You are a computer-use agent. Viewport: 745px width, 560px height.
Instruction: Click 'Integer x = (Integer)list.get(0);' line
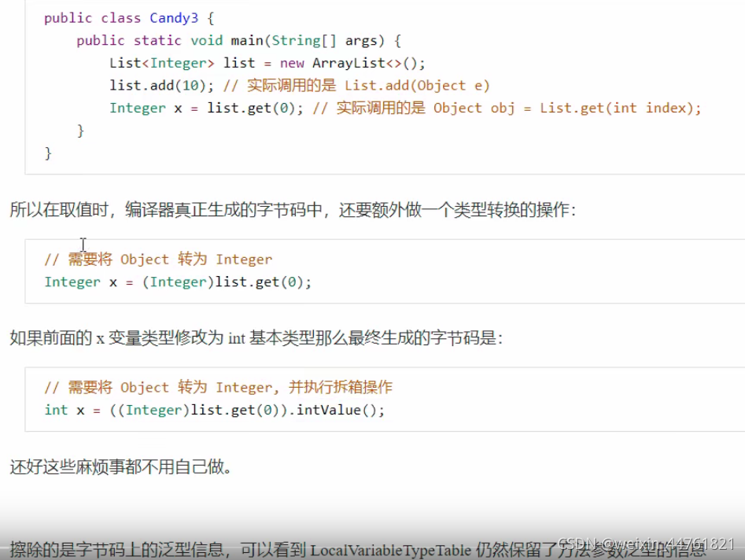coord(178,282)
